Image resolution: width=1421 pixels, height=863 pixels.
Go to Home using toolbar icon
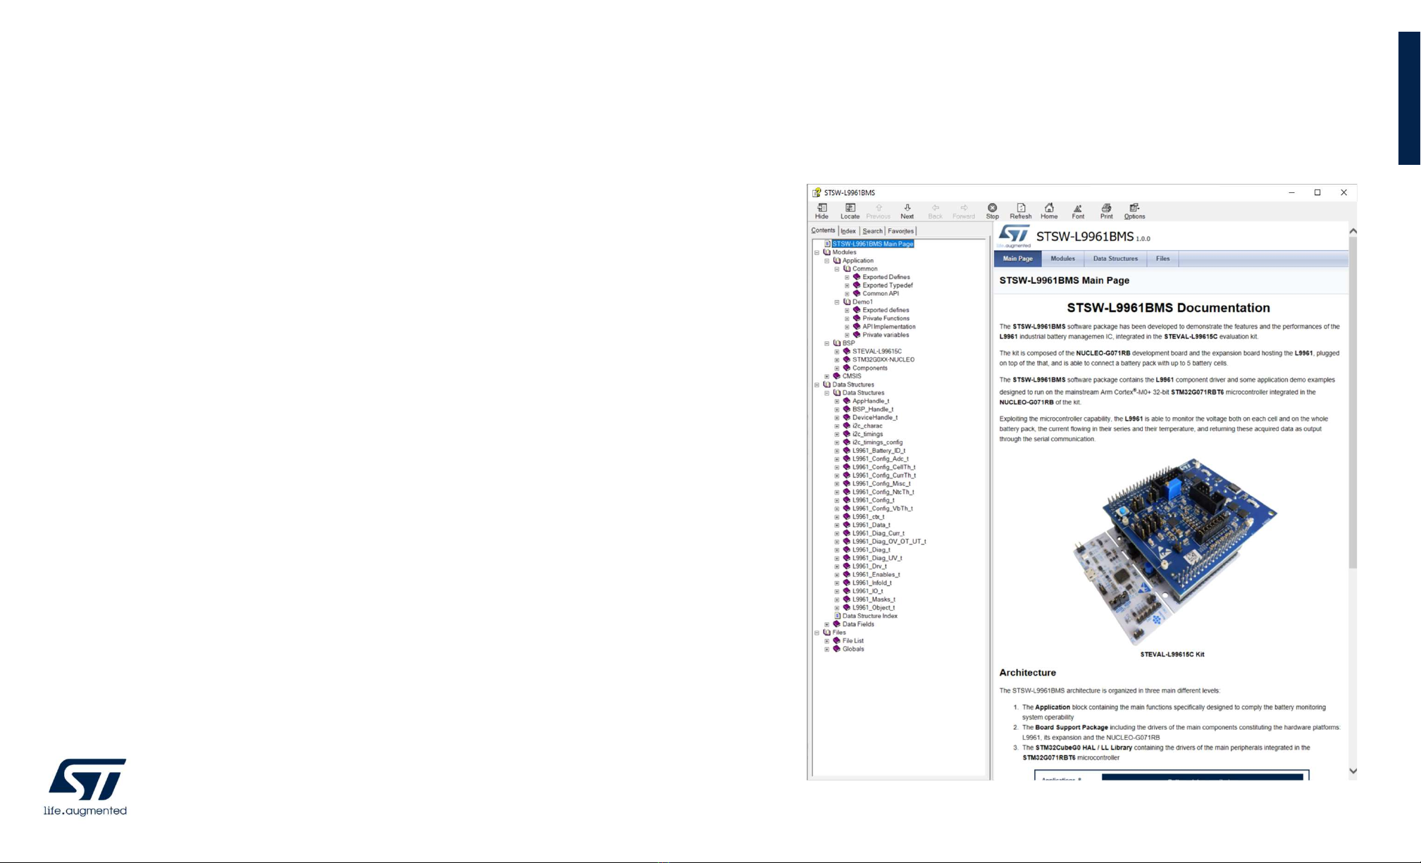click(x=1049, y=211)
